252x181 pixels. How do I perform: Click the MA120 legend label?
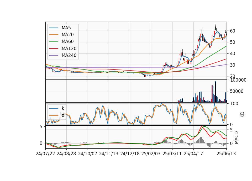coord(69,49)
